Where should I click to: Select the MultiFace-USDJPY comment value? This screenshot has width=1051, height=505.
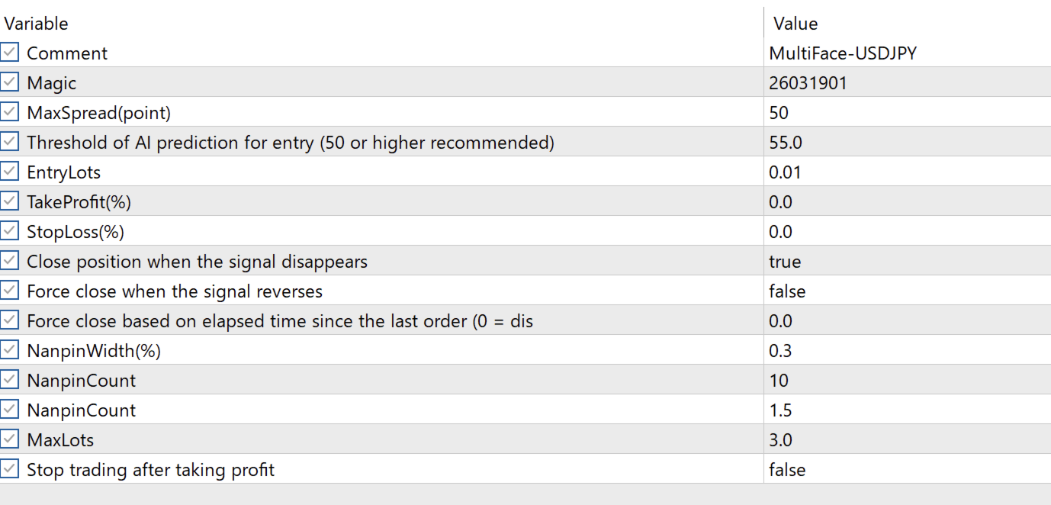(x=842, y=53)
